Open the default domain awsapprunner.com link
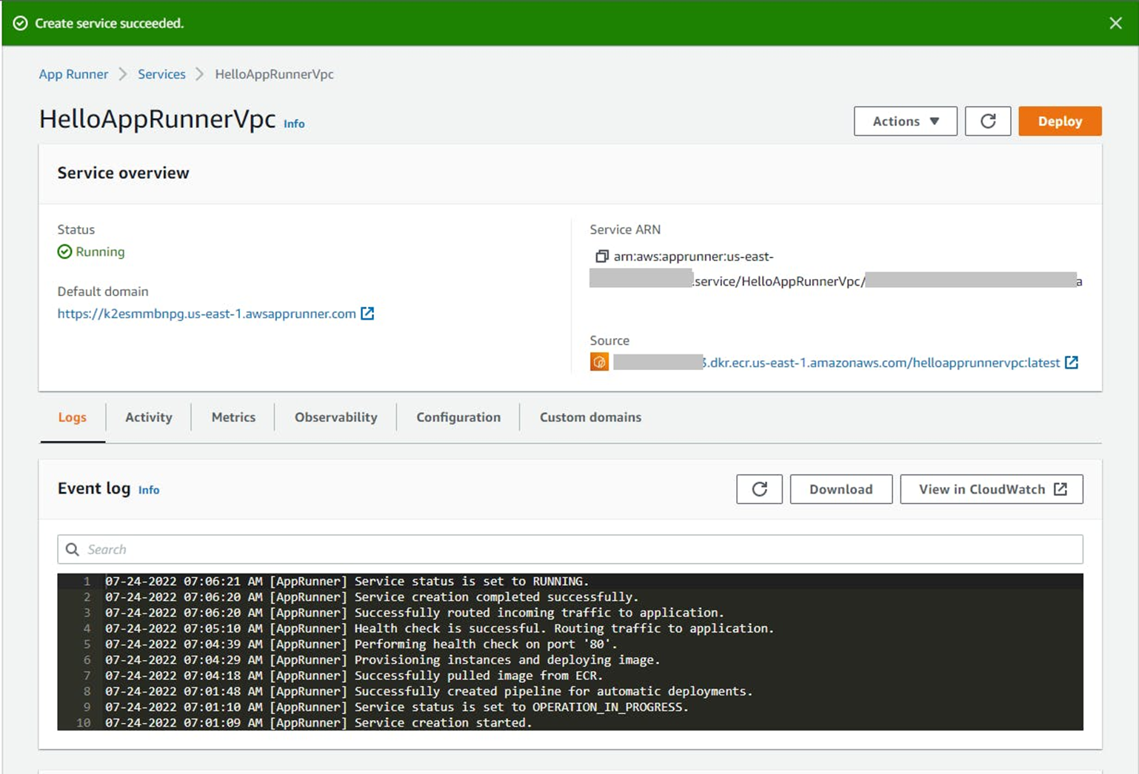The width and height of the screenshot is (1139, 774). 207,314
